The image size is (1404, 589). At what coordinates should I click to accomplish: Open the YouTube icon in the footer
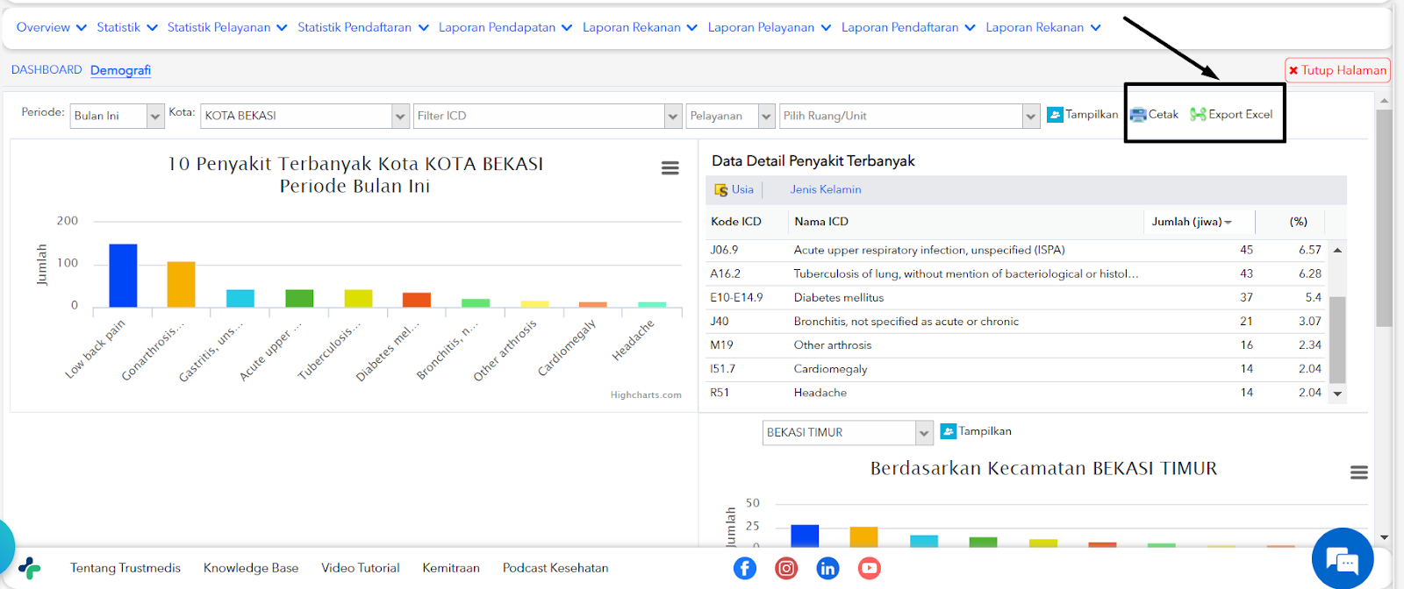pos(869,569)
